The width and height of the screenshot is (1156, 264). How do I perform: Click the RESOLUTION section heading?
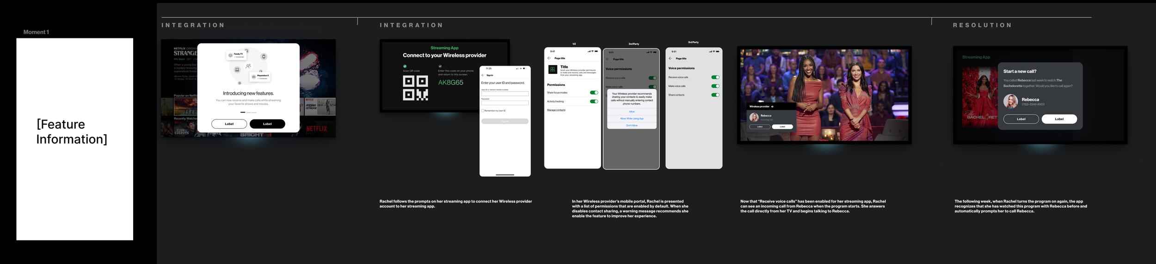point(982,25)
